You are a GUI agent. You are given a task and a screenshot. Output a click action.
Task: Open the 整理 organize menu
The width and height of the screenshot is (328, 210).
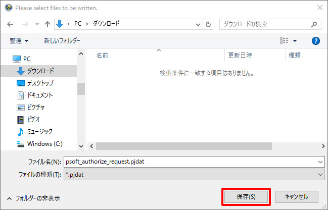(x=19, y=40)
